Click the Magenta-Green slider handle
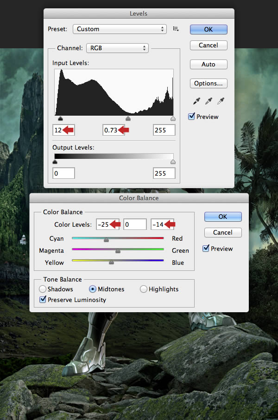The image size is (278, 420). pos(118,251)
